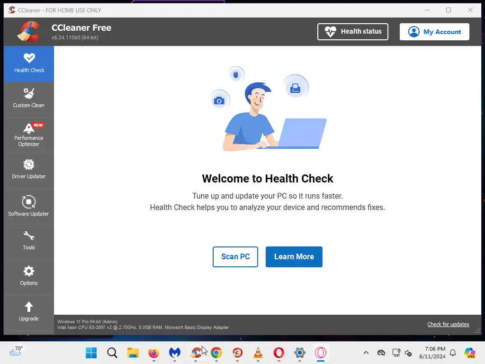Open Opera GX taskbar icon
This screenshot has height=364, width=485.
(321, 353)
